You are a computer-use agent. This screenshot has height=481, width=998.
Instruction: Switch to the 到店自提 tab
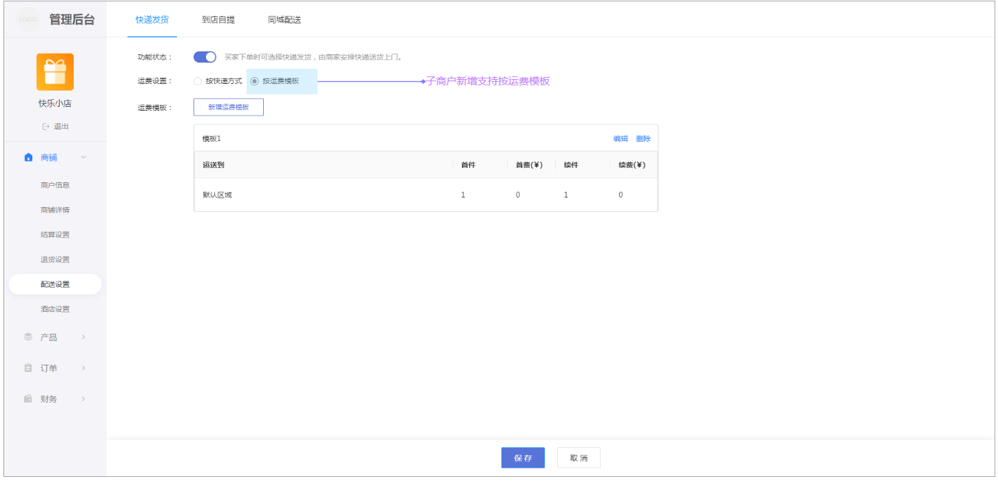218,20
